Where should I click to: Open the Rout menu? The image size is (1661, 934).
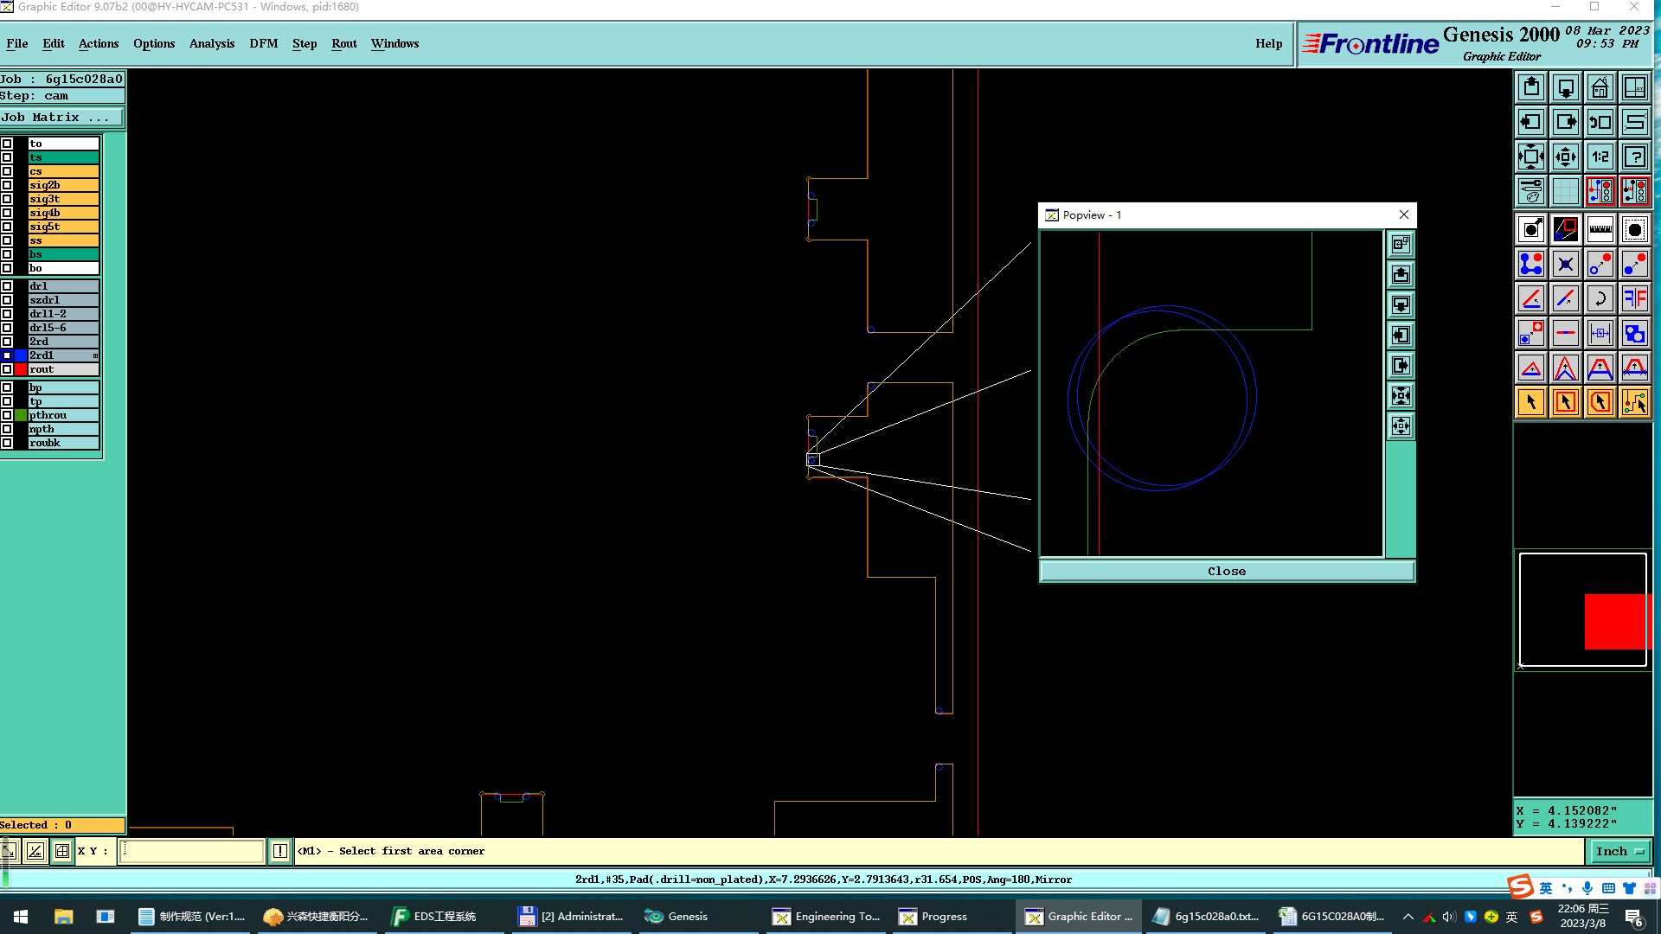click(343, 43)
